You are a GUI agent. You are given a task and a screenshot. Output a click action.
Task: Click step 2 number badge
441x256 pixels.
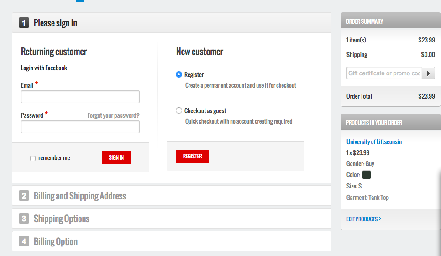tap(24, 196)
